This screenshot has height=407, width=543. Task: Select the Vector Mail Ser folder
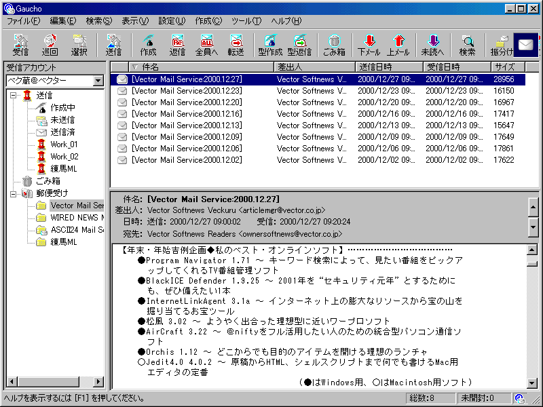click(x=77, y=206)
